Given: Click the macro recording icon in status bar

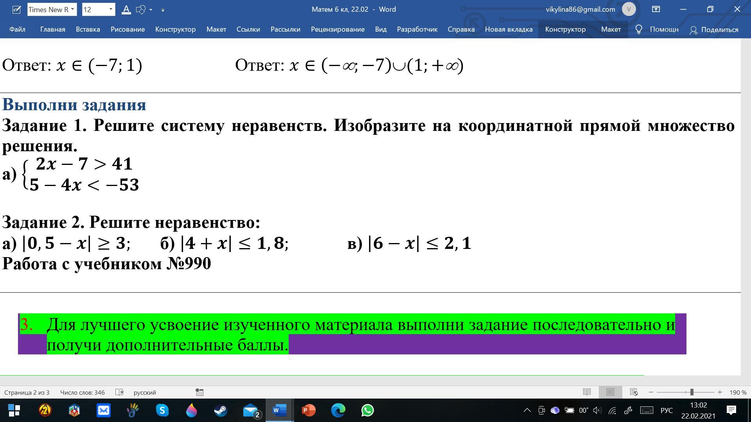Looking at the screenshot, I should point(199,392).
